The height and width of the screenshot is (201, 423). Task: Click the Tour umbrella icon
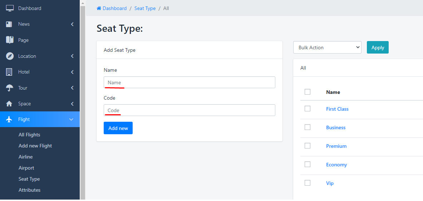click(10, 88)
